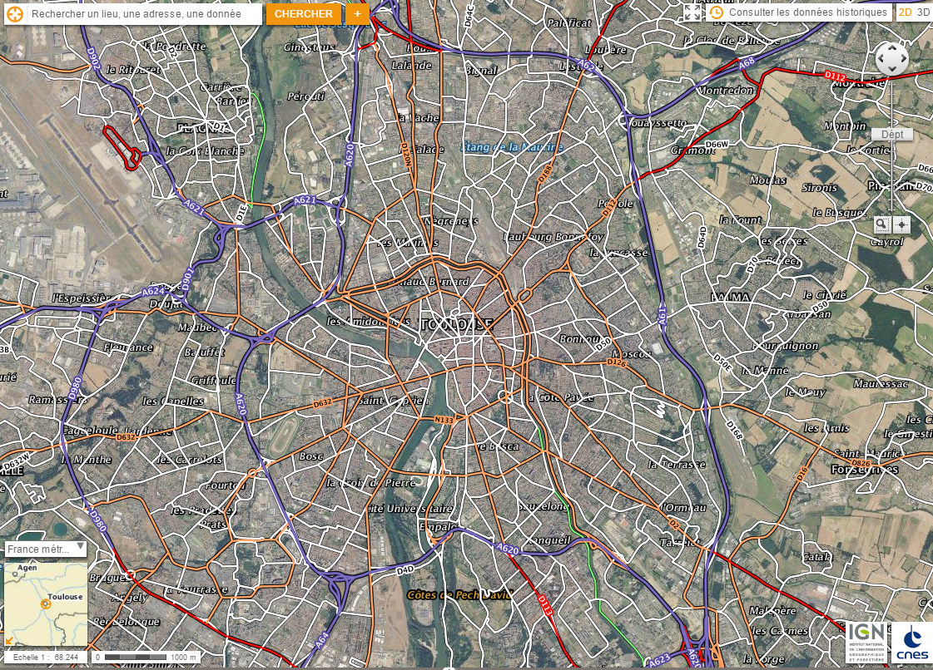Click the 'D902' road label
Image resolution: width=933 pixels, height=670 pixels.
93,59
